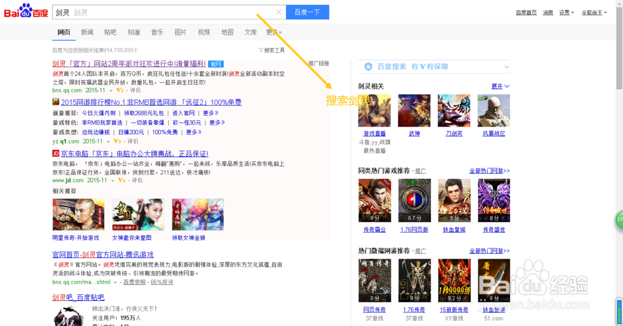Expand the 设置 dropdown
Screen dimensions: 623x326
(566, 12)
